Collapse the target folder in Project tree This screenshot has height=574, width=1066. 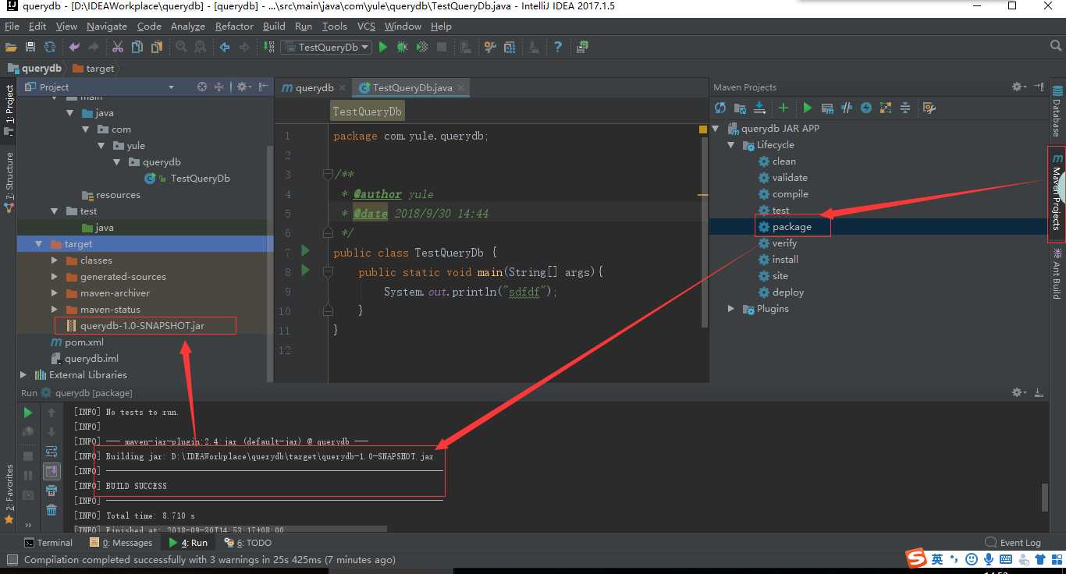point(39,244)
